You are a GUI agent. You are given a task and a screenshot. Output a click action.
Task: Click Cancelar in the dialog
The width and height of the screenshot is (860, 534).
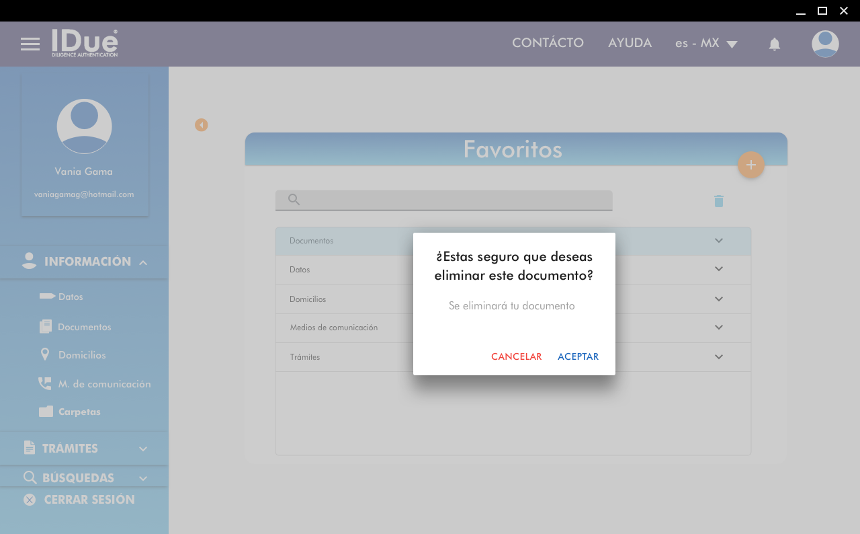coord(516,357)
